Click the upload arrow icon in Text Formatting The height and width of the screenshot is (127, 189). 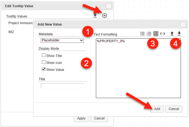click(172, 34)
